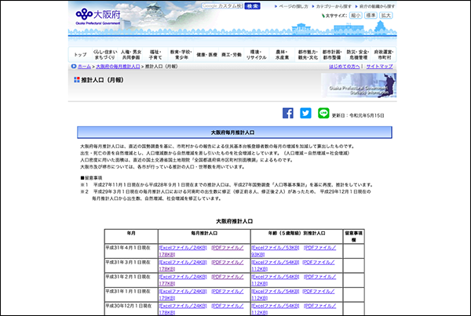The width and height of the screenshot is (471, 316).
Task: Share page via Facebook icon
Action: [287, 114]
